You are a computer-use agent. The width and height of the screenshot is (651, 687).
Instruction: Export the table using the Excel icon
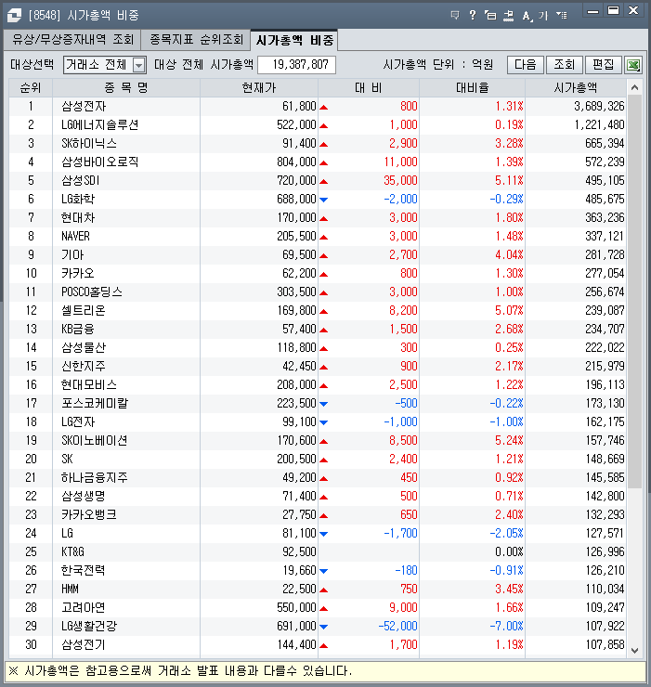[x=633, y=65]
